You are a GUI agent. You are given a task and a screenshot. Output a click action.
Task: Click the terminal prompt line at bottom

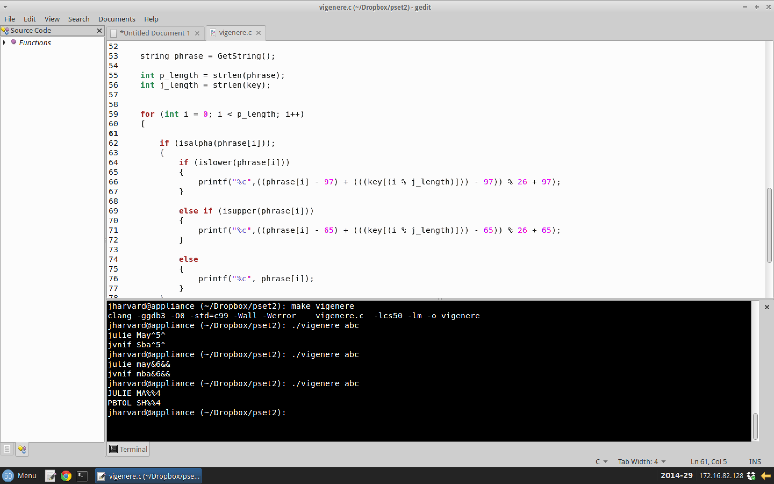click(x=197, y=413)
